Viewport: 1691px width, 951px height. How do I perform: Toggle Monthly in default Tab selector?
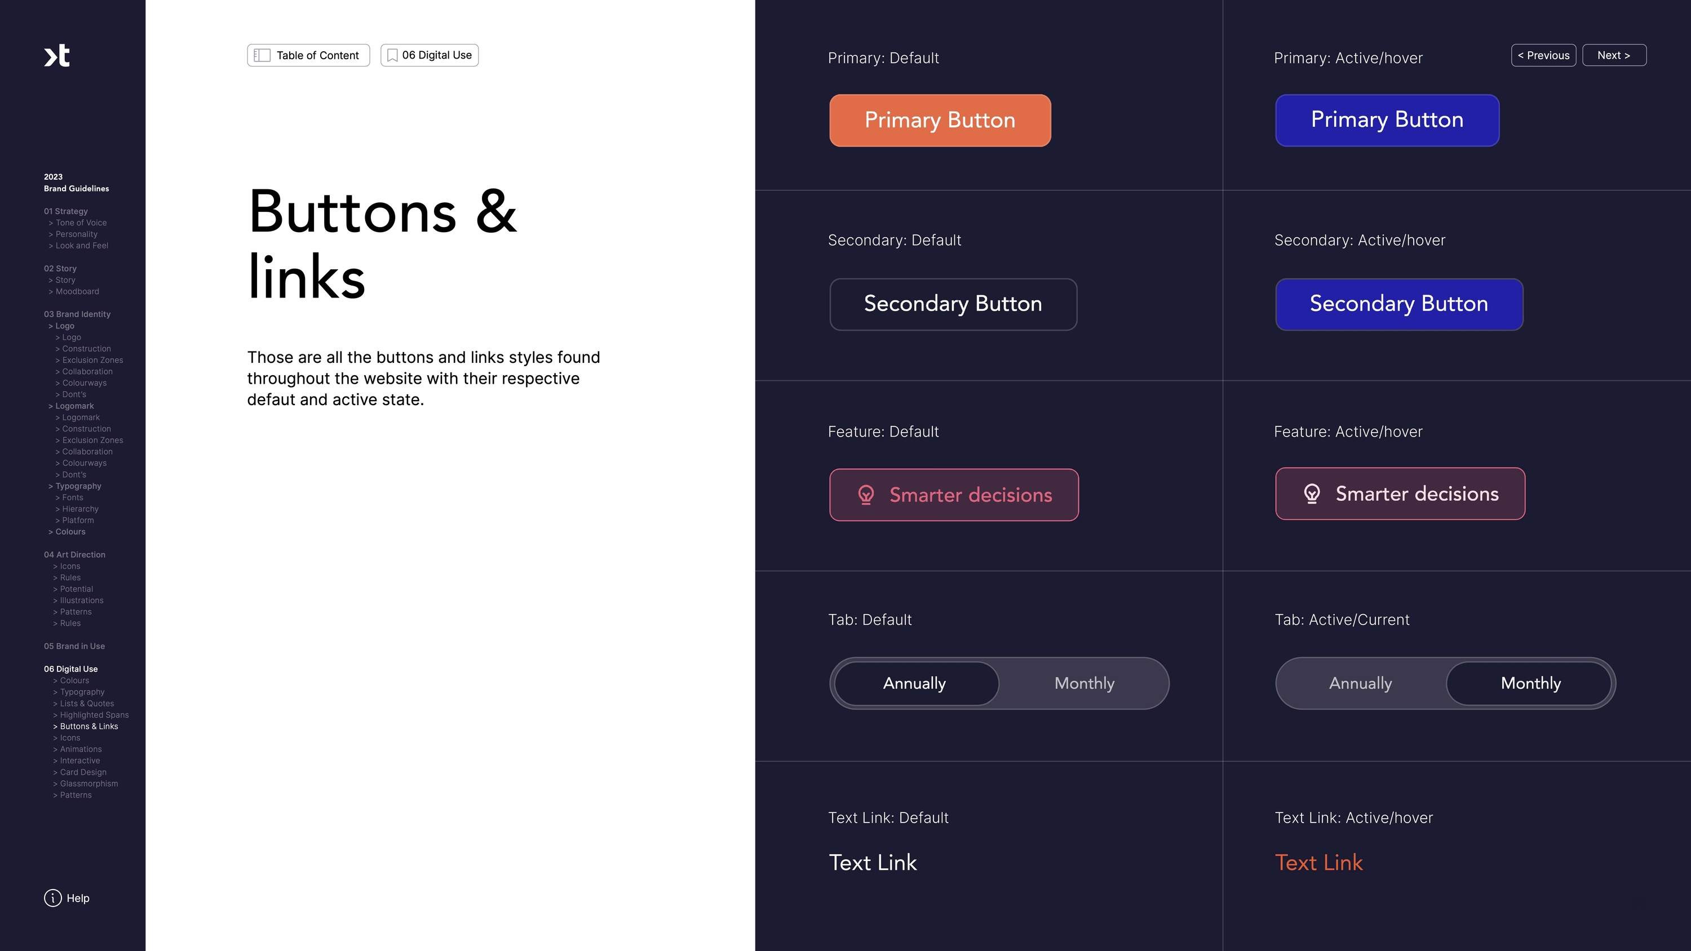[x=1083, y=683]
